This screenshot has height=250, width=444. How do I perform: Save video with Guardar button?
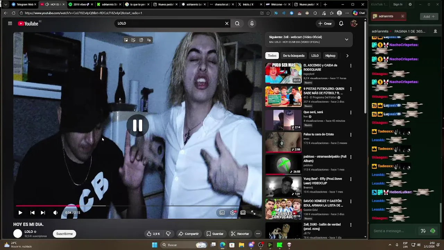[x=215, y=234]
